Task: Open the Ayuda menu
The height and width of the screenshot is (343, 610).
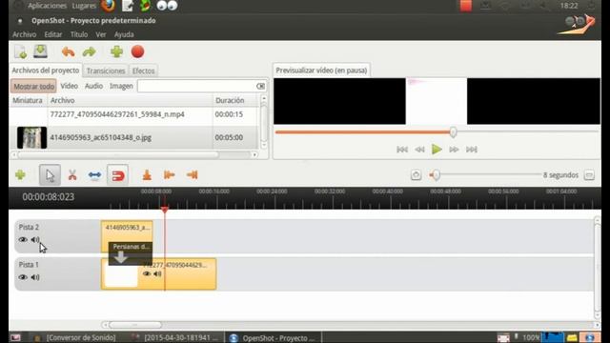Action: [x=124, y=34]
